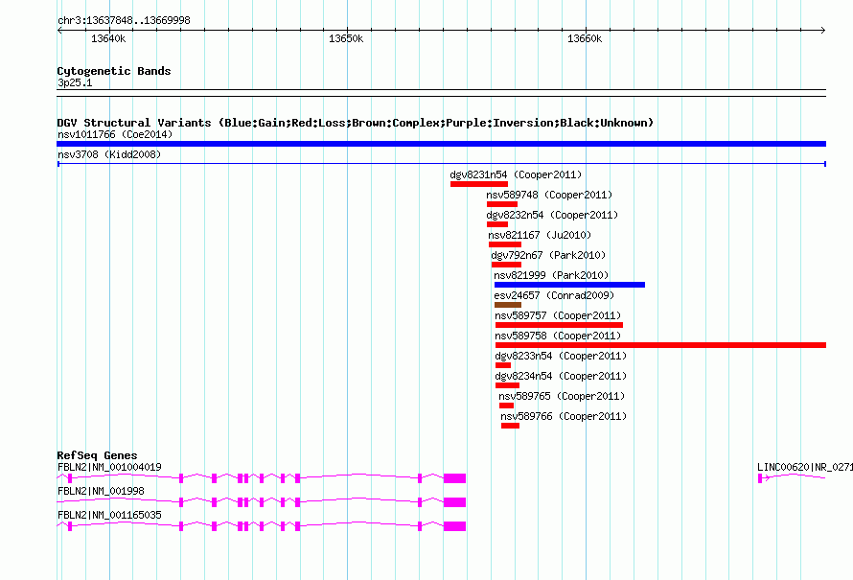853x580 pixels.
Task: Click the large final exon of FBLN2 NM_001165035
Action: (x=455, y=526)
